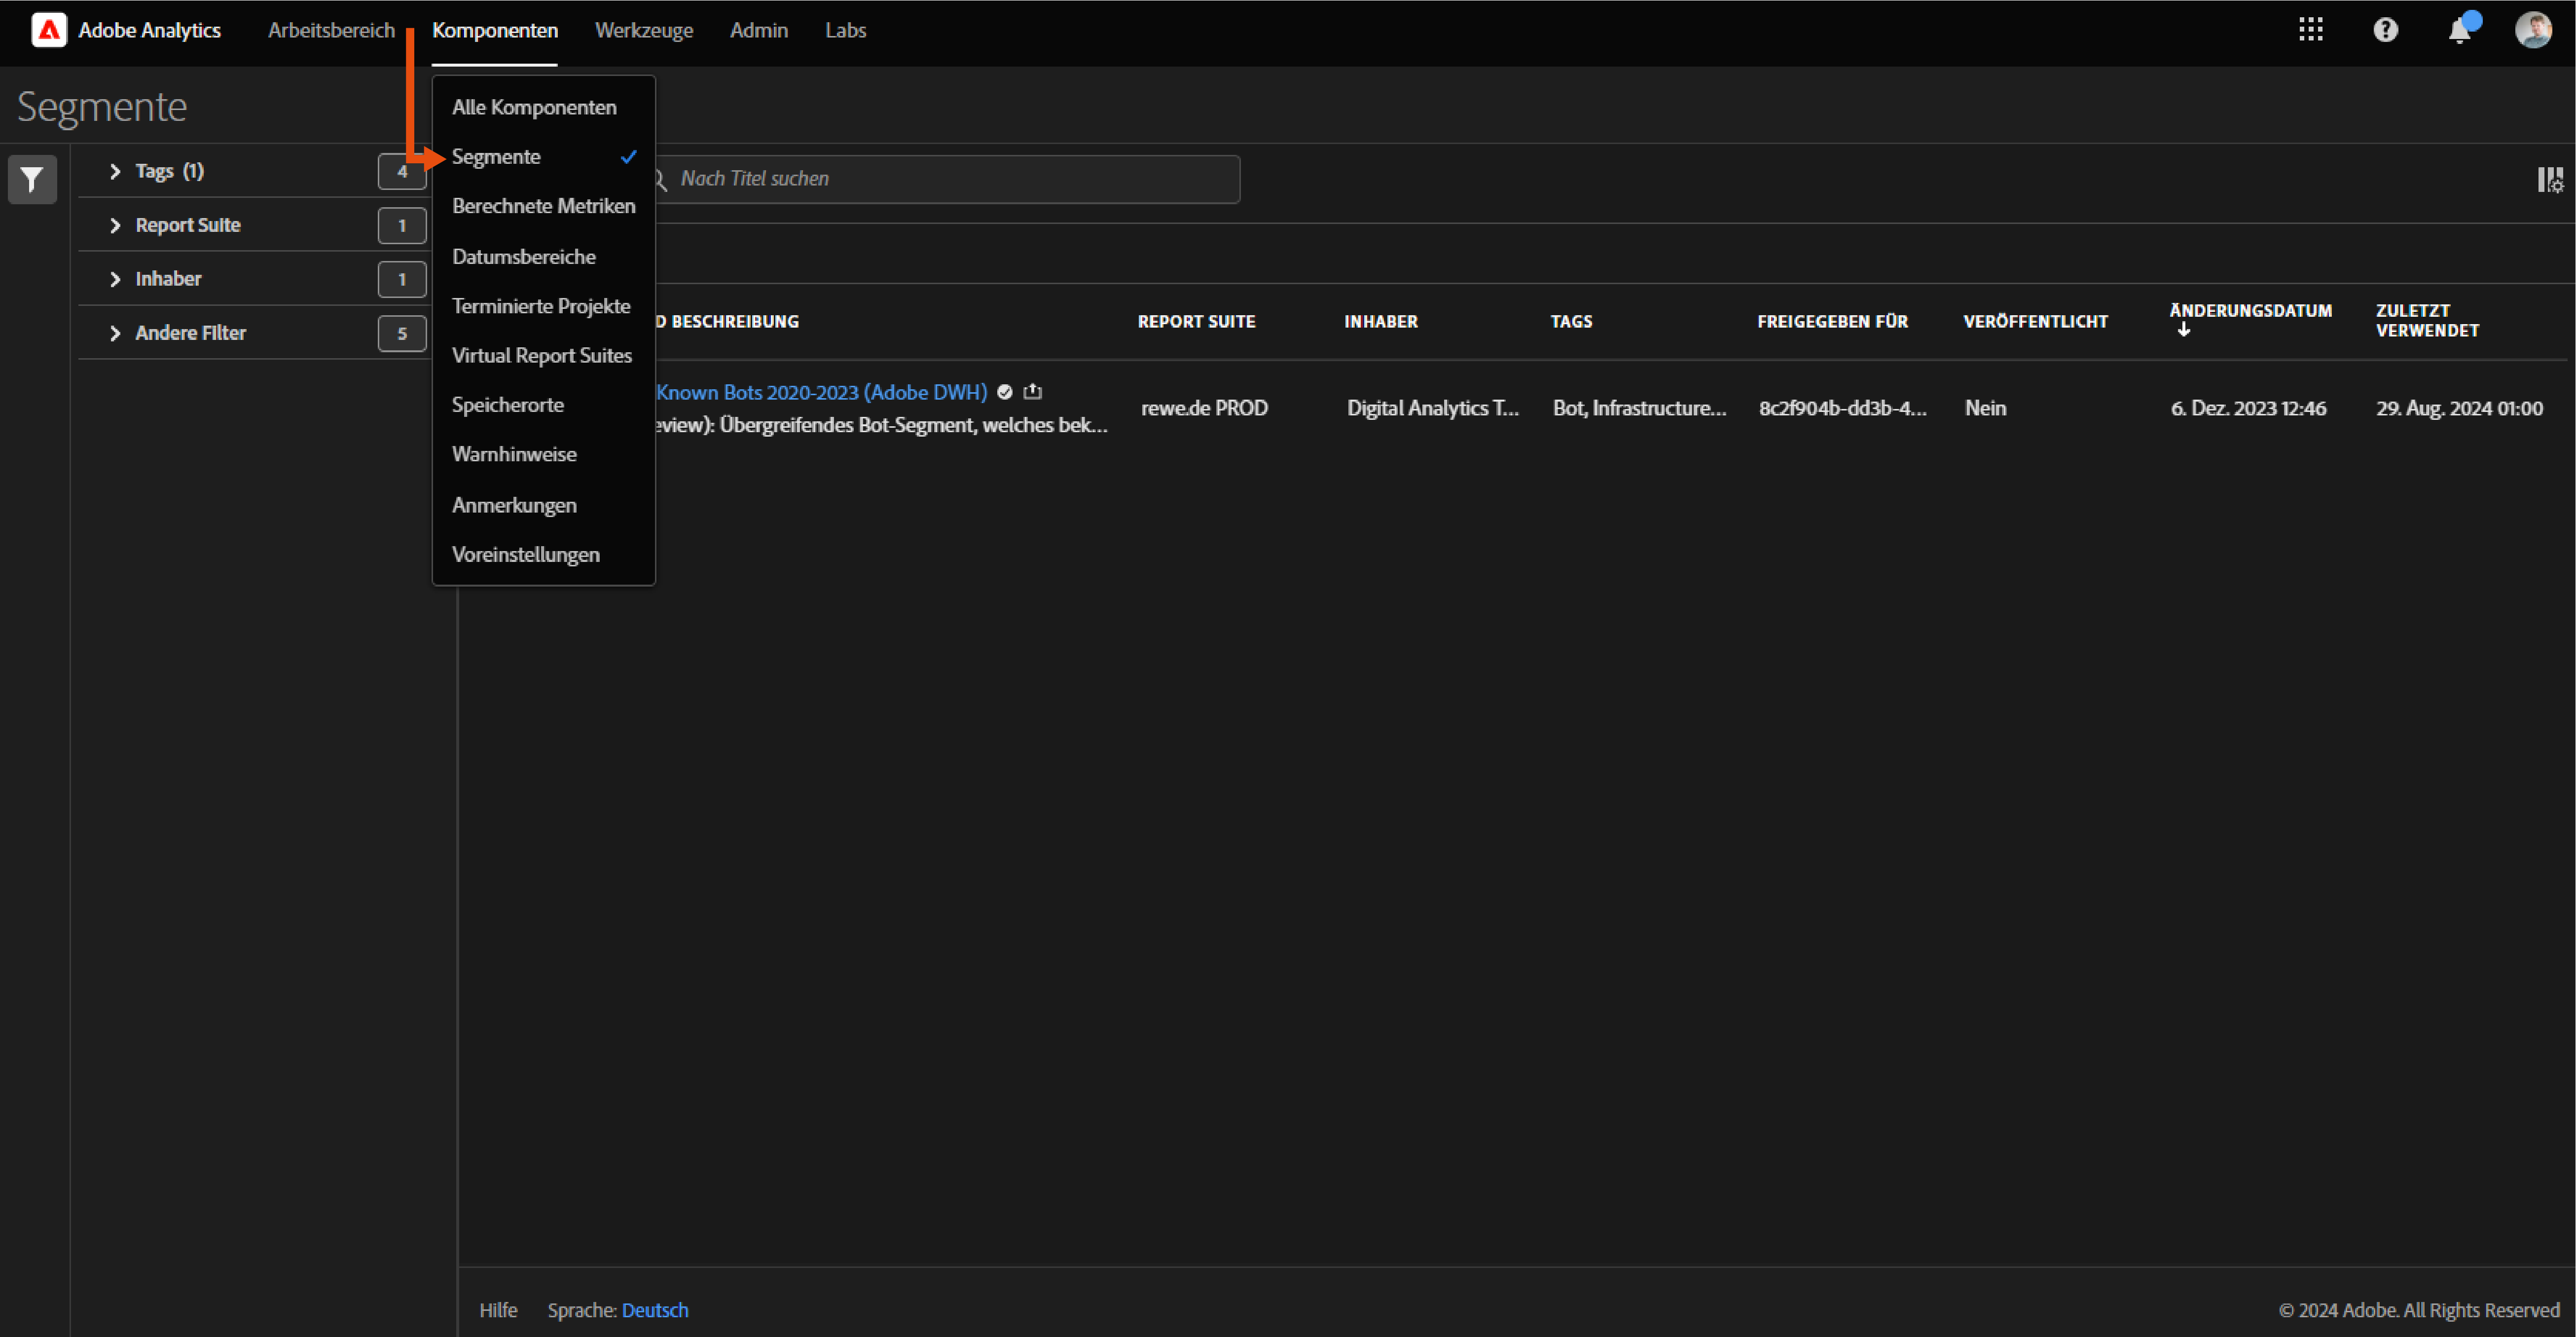Expand the Andere Filter section
The image size is (2576, 1337).
pos(115,333)
